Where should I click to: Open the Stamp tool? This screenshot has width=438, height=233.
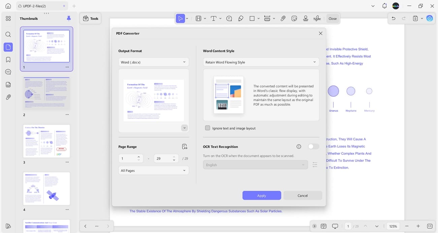click(x=306, y=18)
